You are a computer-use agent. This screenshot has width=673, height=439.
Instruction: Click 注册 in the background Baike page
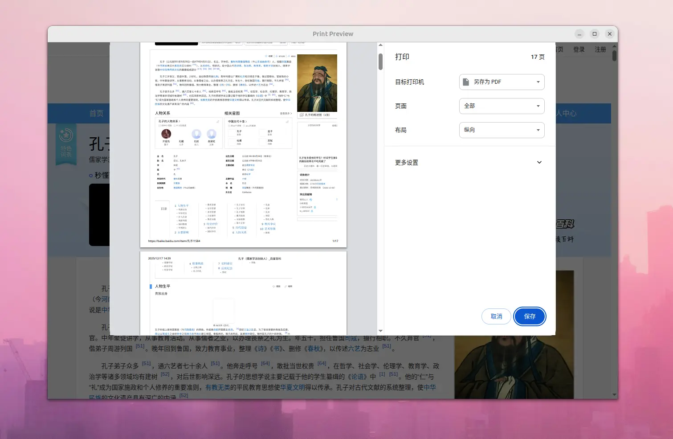pyautogui.click(x=600, y=49)
